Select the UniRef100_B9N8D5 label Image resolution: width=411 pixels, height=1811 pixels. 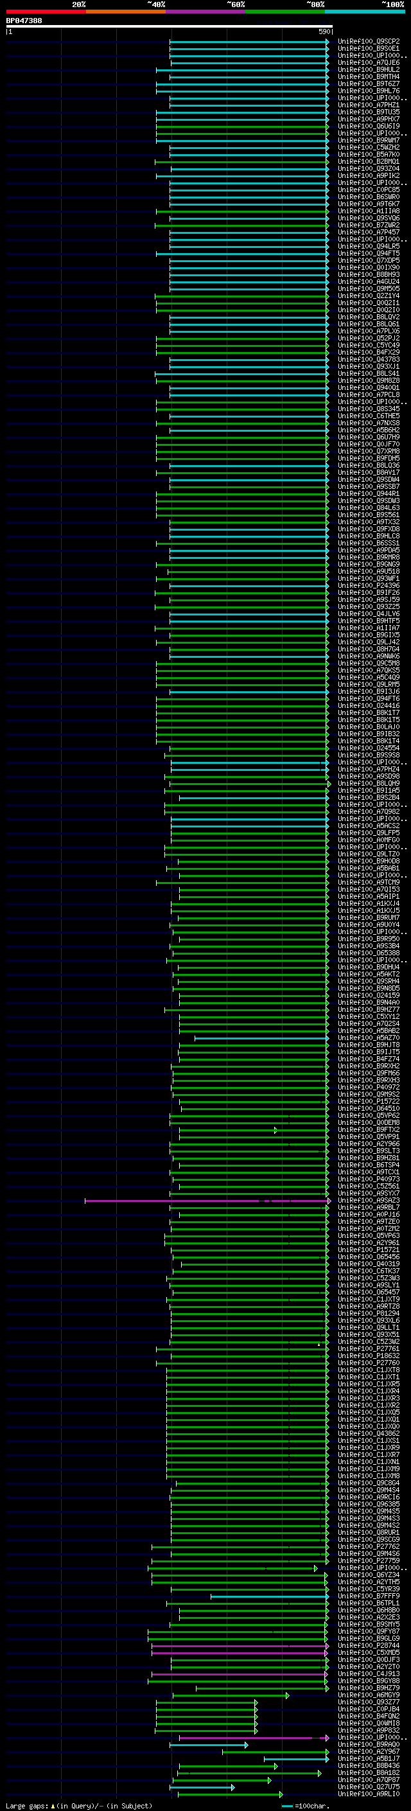[x=368, y=989]
